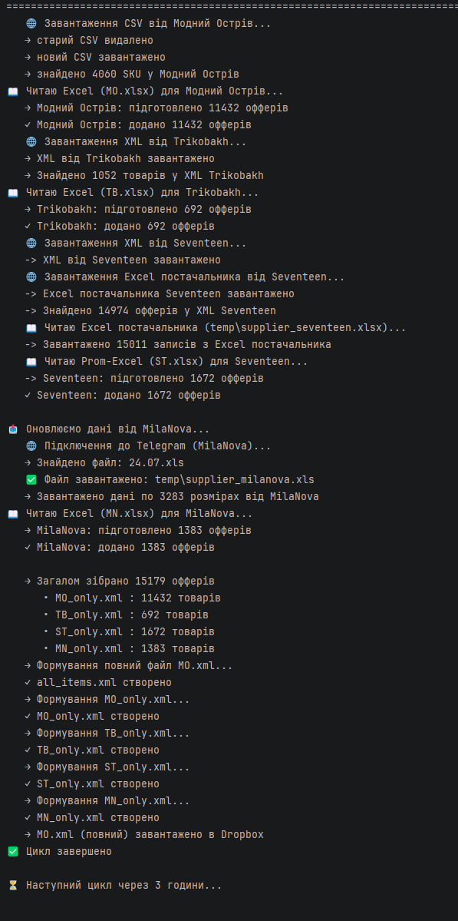This screenshot has width=458, height=921.
Task: Click the hourglass icon beside Наступний цикл
Action: point(13,885)
